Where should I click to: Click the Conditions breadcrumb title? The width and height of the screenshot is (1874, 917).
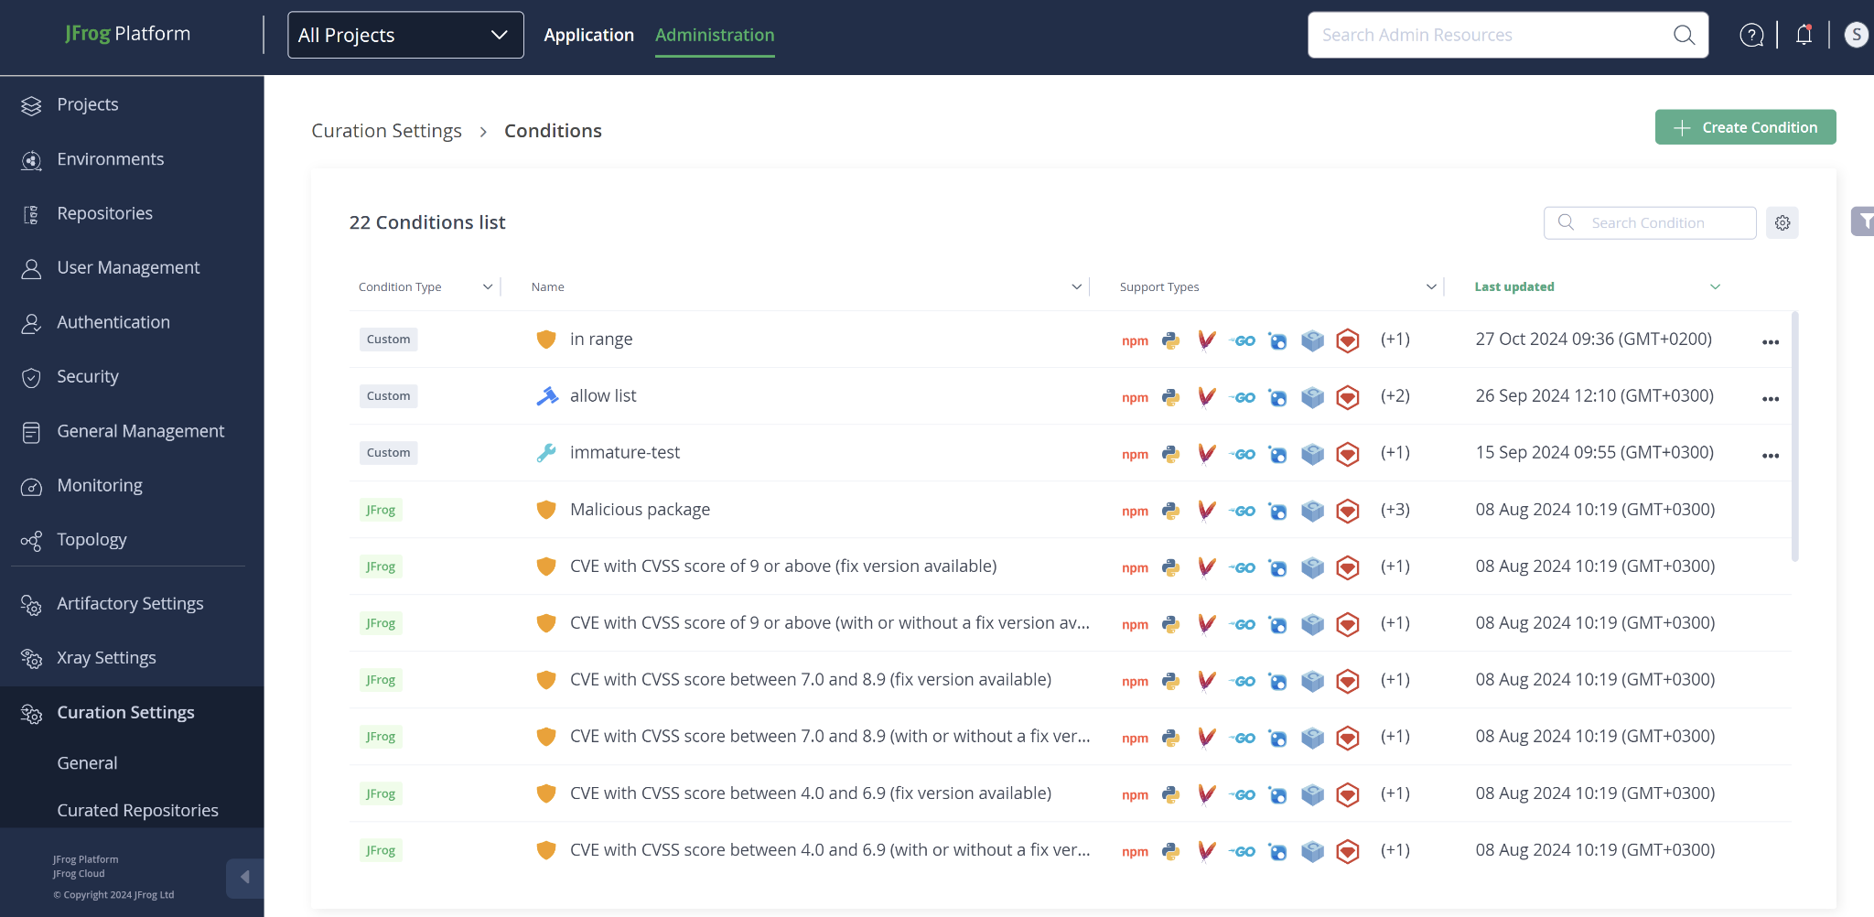pyautogui.click(x=553, y=131)
